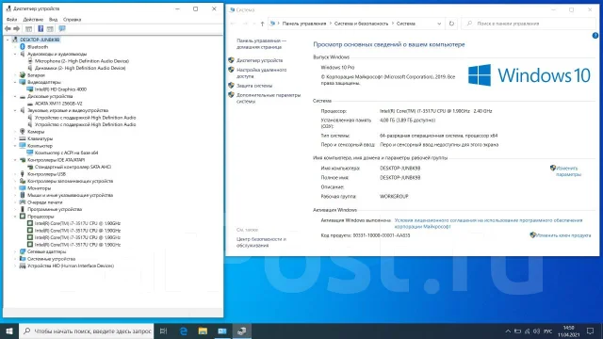Open the Файл menu in Device Manager
Viewport: 603px width, 339px height.
11,19
